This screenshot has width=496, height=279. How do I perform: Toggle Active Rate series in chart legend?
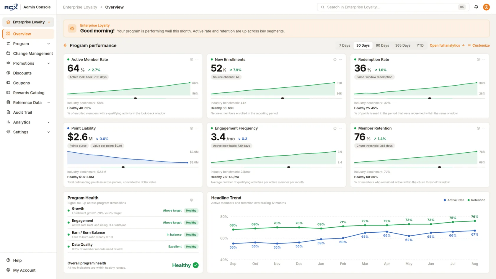pyautogui.click(x=454, y=200)
